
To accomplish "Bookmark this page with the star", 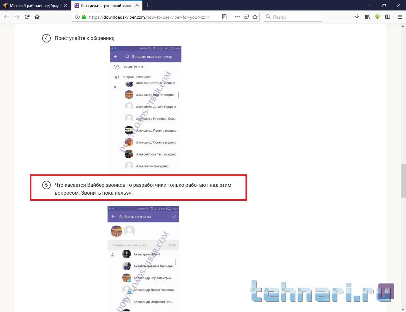I will [x=255, y=17].
